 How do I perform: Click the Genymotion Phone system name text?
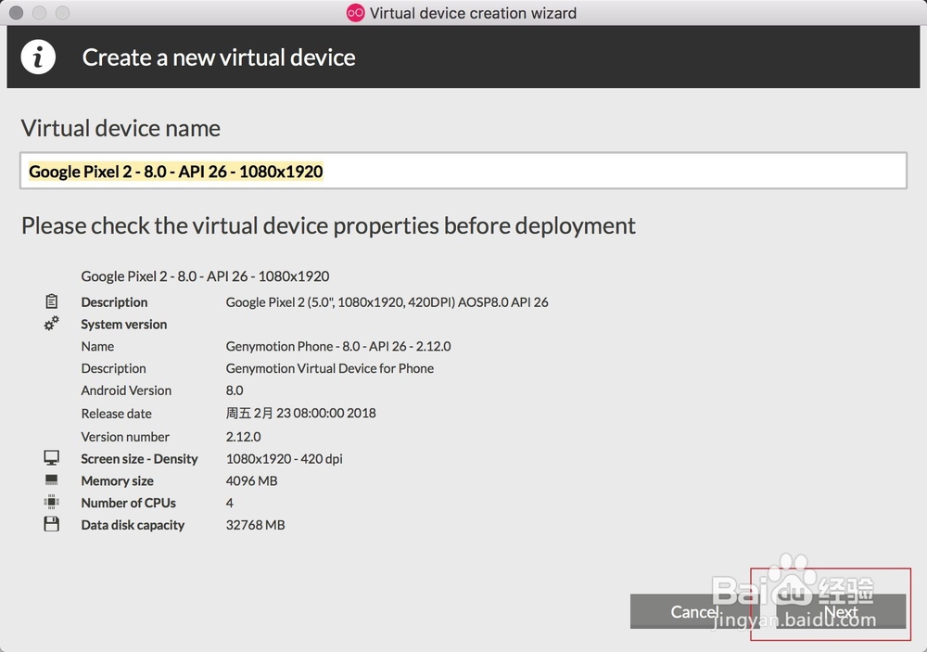tap(338, 346)
